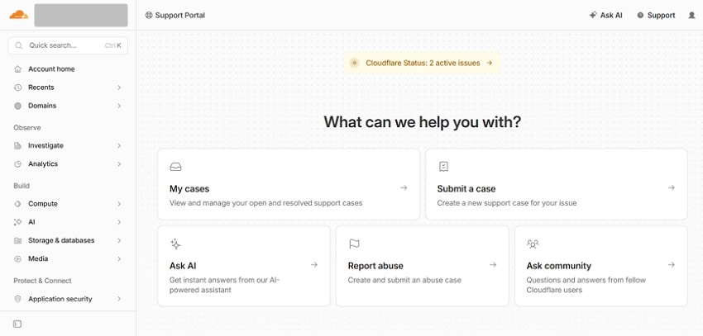The image size is (703, 336).
Task: Click the arrow on Submit a case card
Action: (x=672, y=188)
